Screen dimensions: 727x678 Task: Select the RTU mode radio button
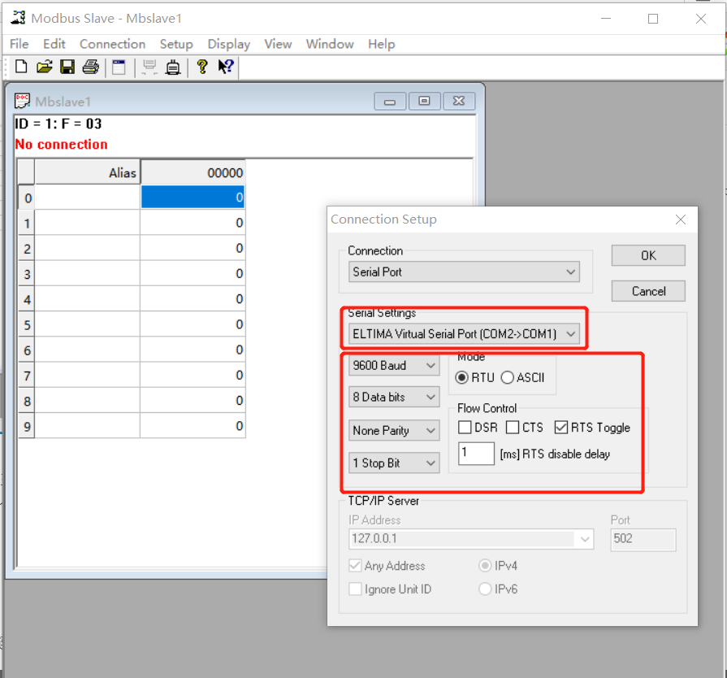[x=475, y=378]
